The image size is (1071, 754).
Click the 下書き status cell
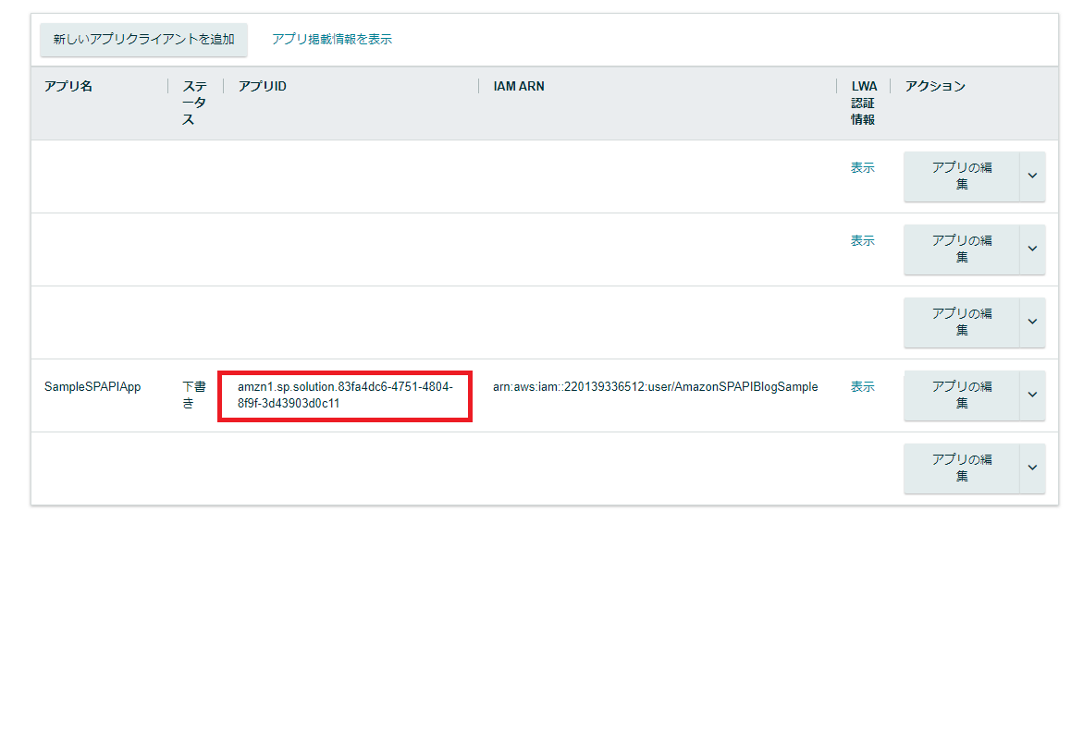tap(194, 395)
